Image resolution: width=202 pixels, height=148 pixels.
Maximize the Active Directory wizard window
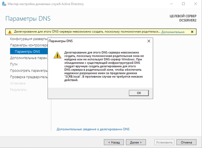[183, 4]
